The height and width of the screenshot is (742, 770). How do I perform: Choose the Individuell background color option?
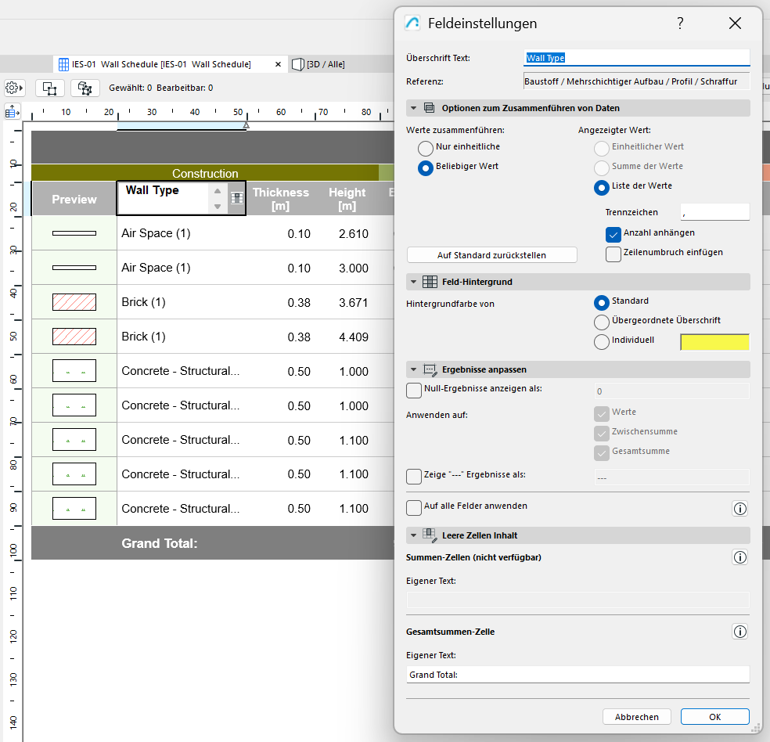pyautogui.click(x=601, y=342)
